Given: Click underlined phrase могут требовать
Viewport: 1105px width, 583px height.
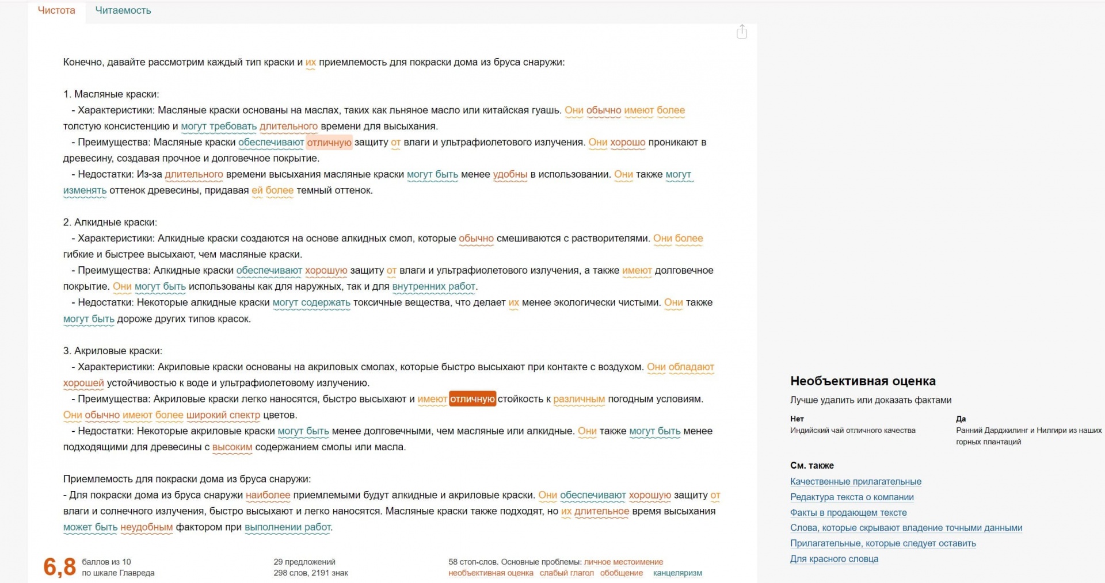Looking at the screenshot, I should click(219, 126).
